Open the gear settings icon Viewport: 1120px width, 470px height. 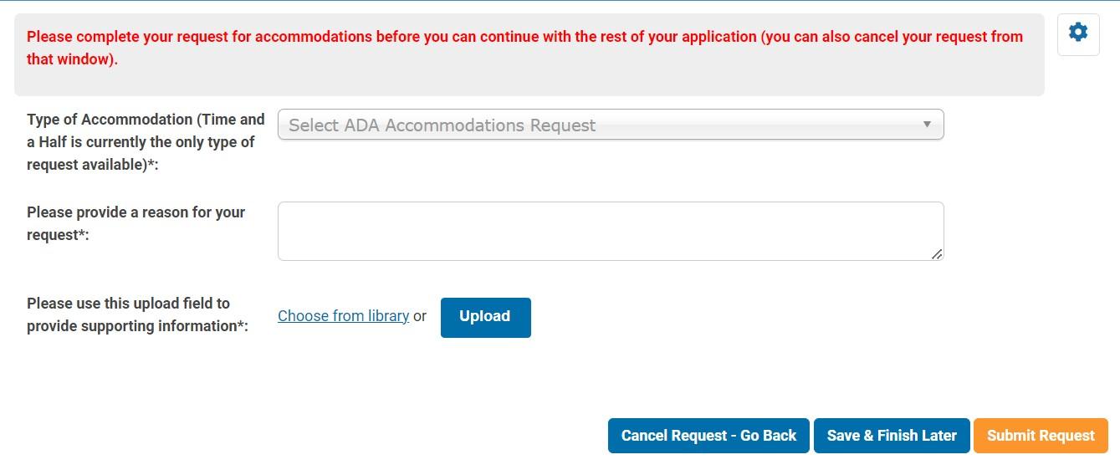pyautogui.click(x=1078, y=33)
